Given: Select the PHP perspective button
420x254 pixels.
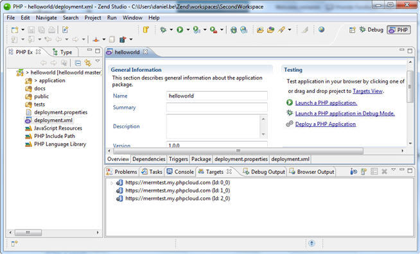Looking at the screenshot, I should tap(399, 30).
